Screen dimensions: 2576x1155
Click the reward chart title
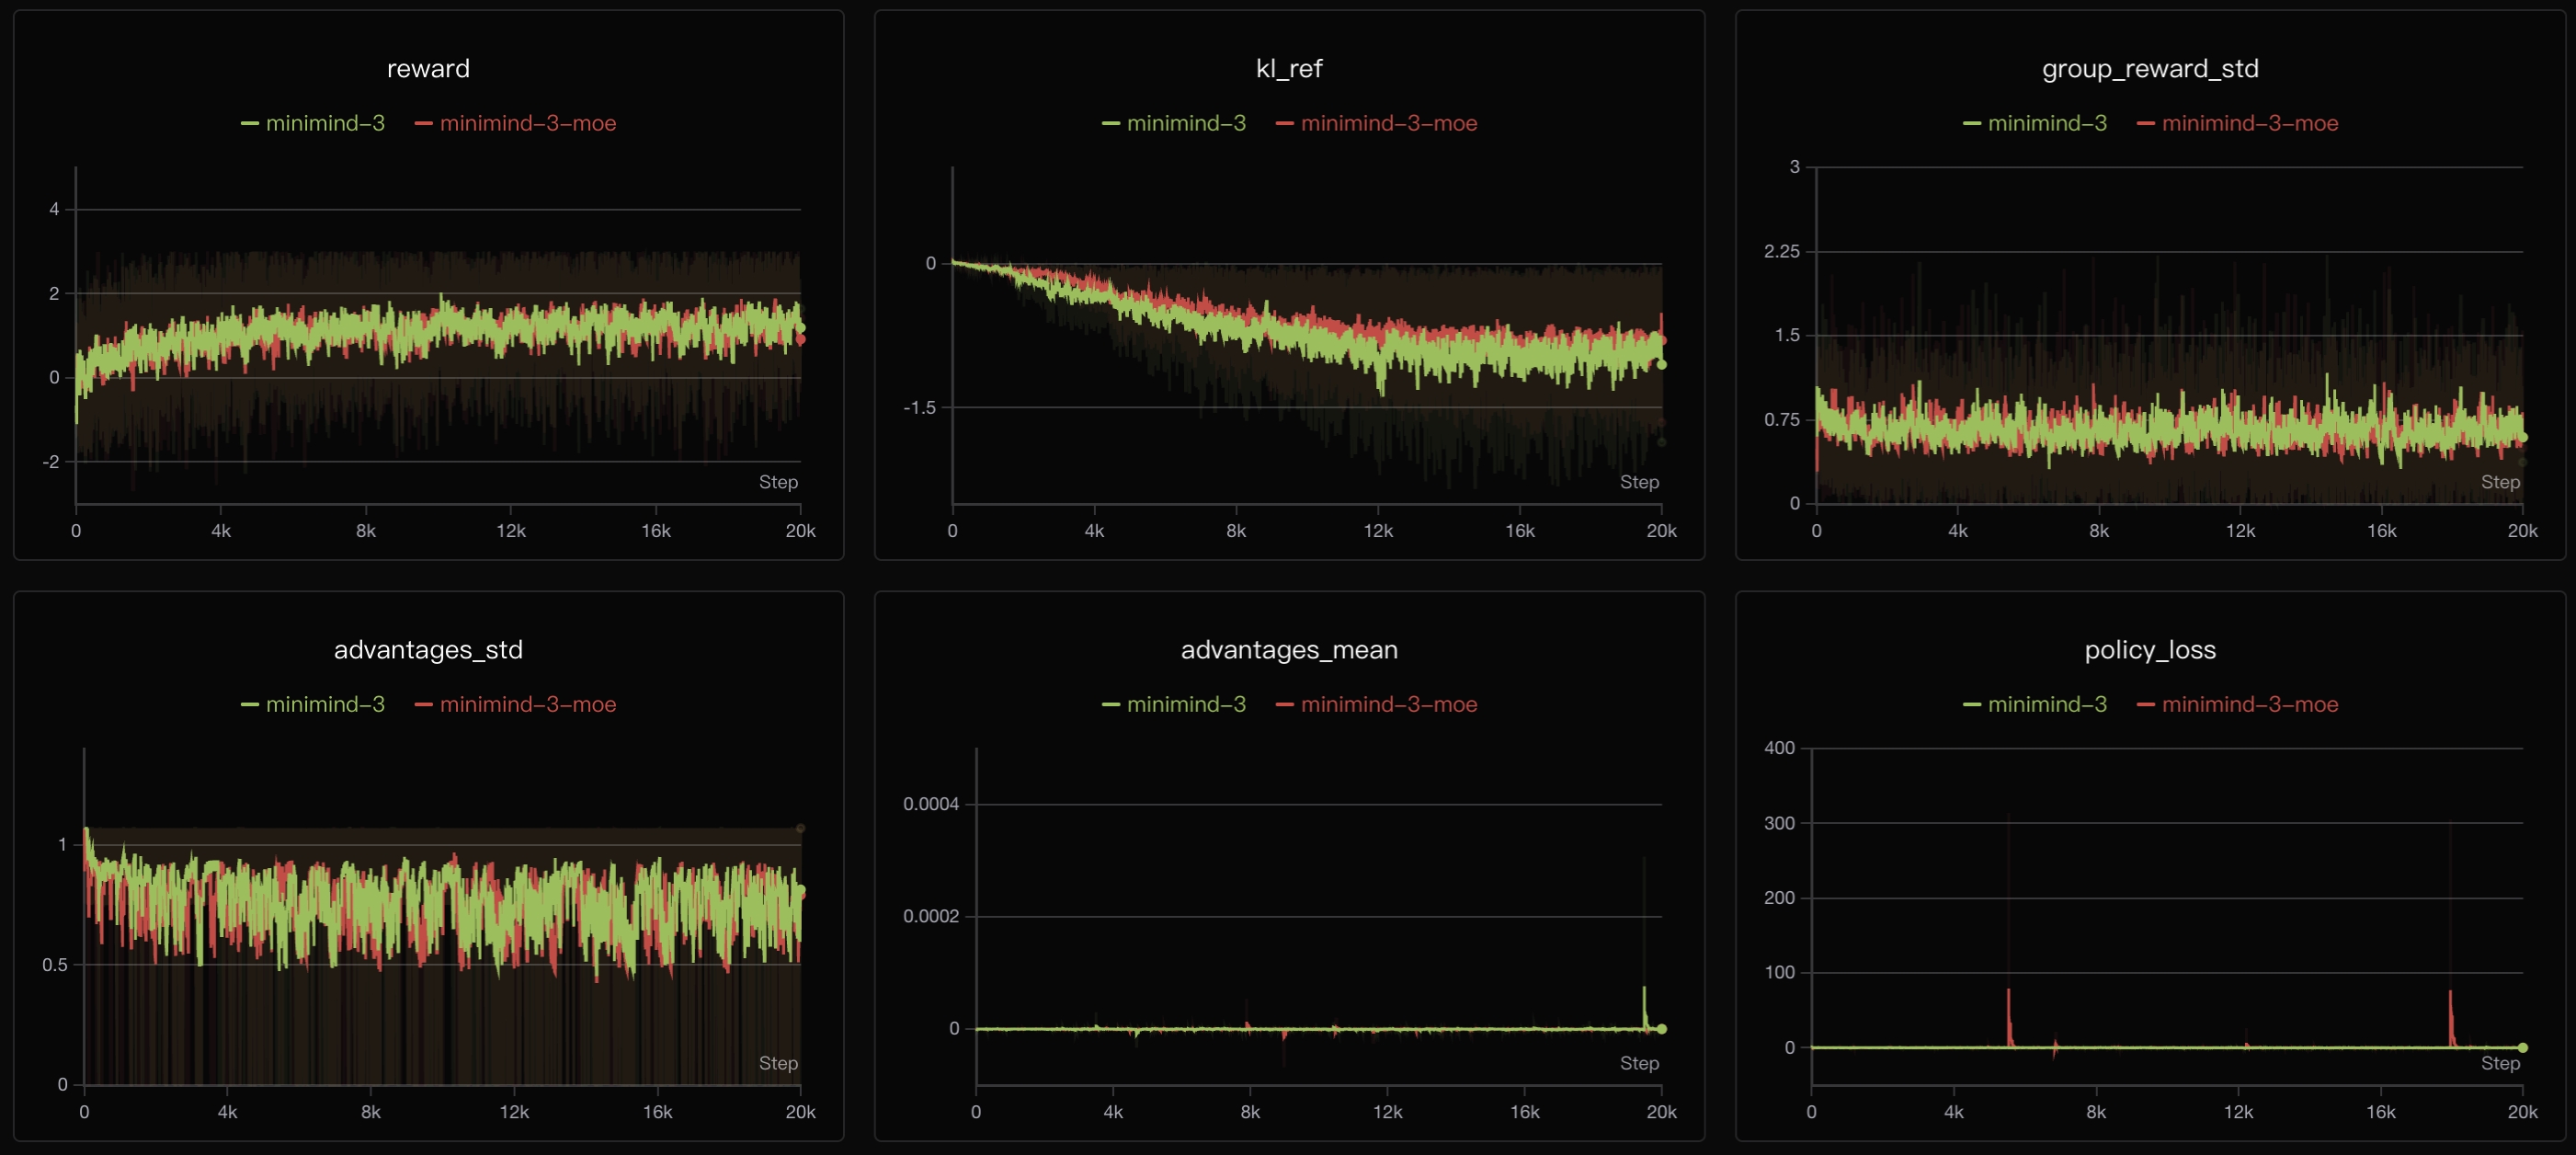[428, 68]
